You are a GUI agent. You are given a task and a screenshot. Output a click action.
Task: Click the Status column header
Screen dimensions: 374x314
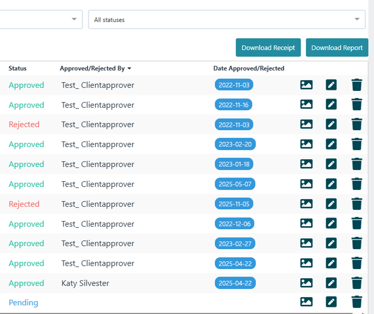pyautogui.click(x=17, y=68)
